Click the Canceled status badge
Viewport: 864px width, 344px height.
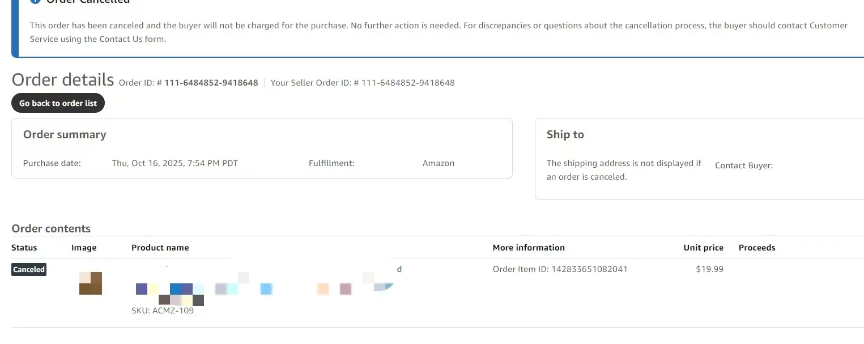29,270
